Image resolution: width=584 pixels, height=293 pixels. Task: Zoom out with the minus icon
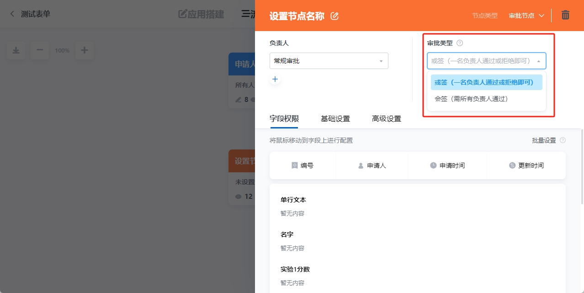[x=40, y=50]
